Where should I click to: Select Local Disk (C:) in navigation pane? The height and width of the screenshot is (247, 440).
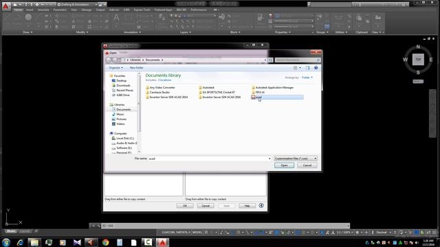(x=122, y=139)
